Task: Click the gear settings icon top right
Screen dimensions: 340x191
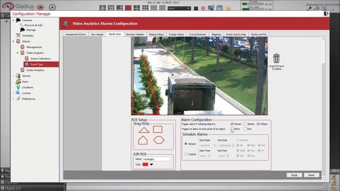Action: (x=317, y=8)
